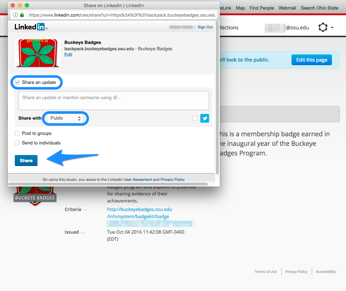Screen dimensions: 346x291
Task: Click the green secure padlock icon
Action: point(22,15)
